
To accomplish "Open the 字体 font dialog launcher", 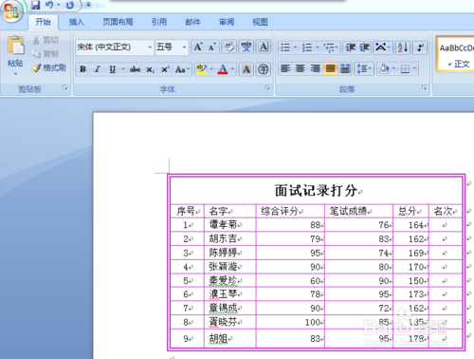I will (267, 87).
